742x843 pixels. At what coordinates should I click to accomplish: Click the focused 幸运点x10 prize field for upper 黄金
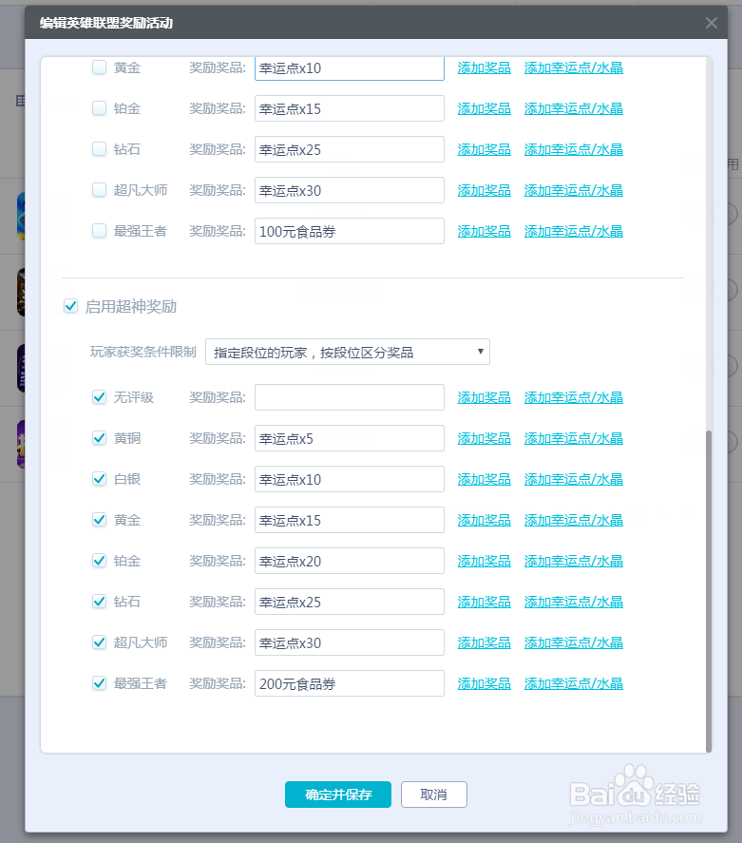(x=350, y=68)
